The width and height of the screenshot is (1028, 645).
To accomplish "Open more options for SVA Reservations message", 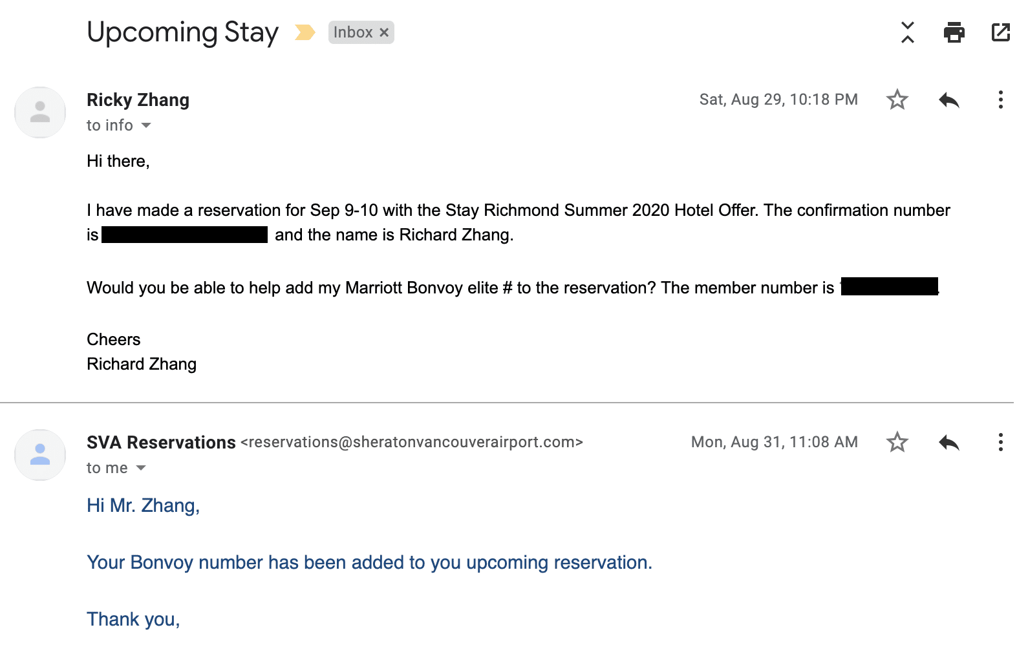I will tap(1000, 442).
